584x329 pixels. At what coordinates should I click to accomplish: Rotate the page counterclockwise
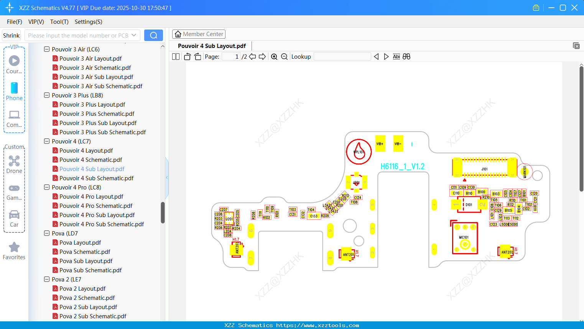[187, 56]
